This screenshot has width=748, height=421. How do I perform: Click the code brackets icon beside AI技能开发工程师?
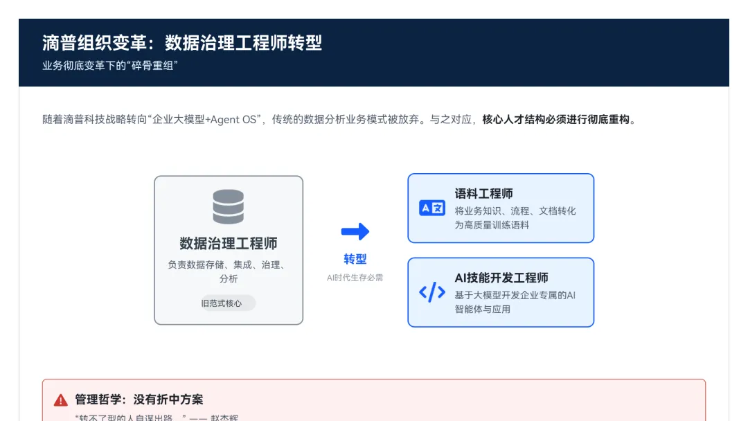pos(431,292)
